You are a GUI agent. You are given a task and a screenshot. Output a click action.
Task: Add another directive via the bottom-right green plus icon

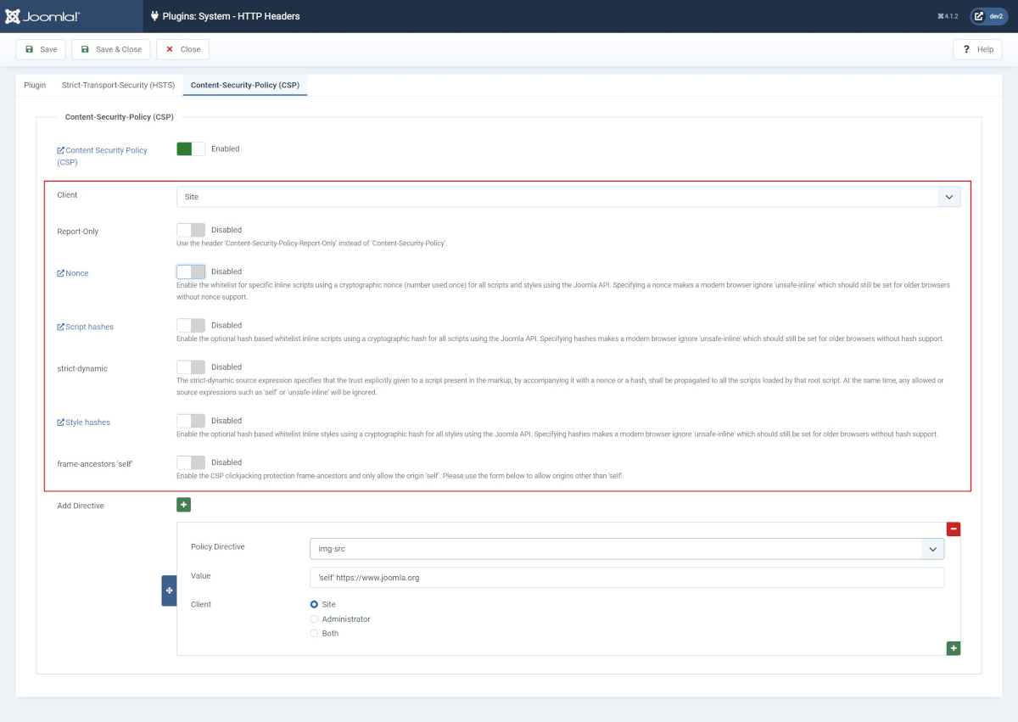point(954,647)
